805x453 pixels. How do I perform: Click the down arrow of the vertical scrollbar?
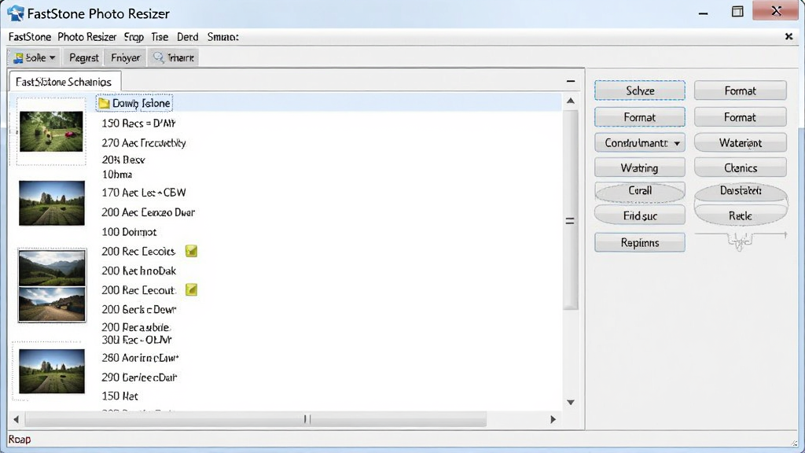(x=571, y=402)
